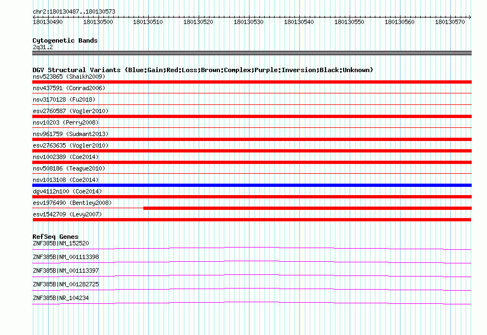Open variant nsv508186 (Teague2010) label
487x335 pixels.
(x=69, y=168)
